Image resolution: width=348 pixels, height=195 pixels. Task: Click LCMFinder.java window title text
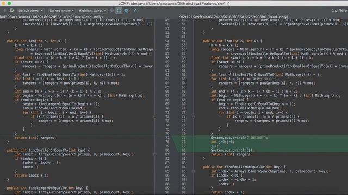(x=174, y=3)
